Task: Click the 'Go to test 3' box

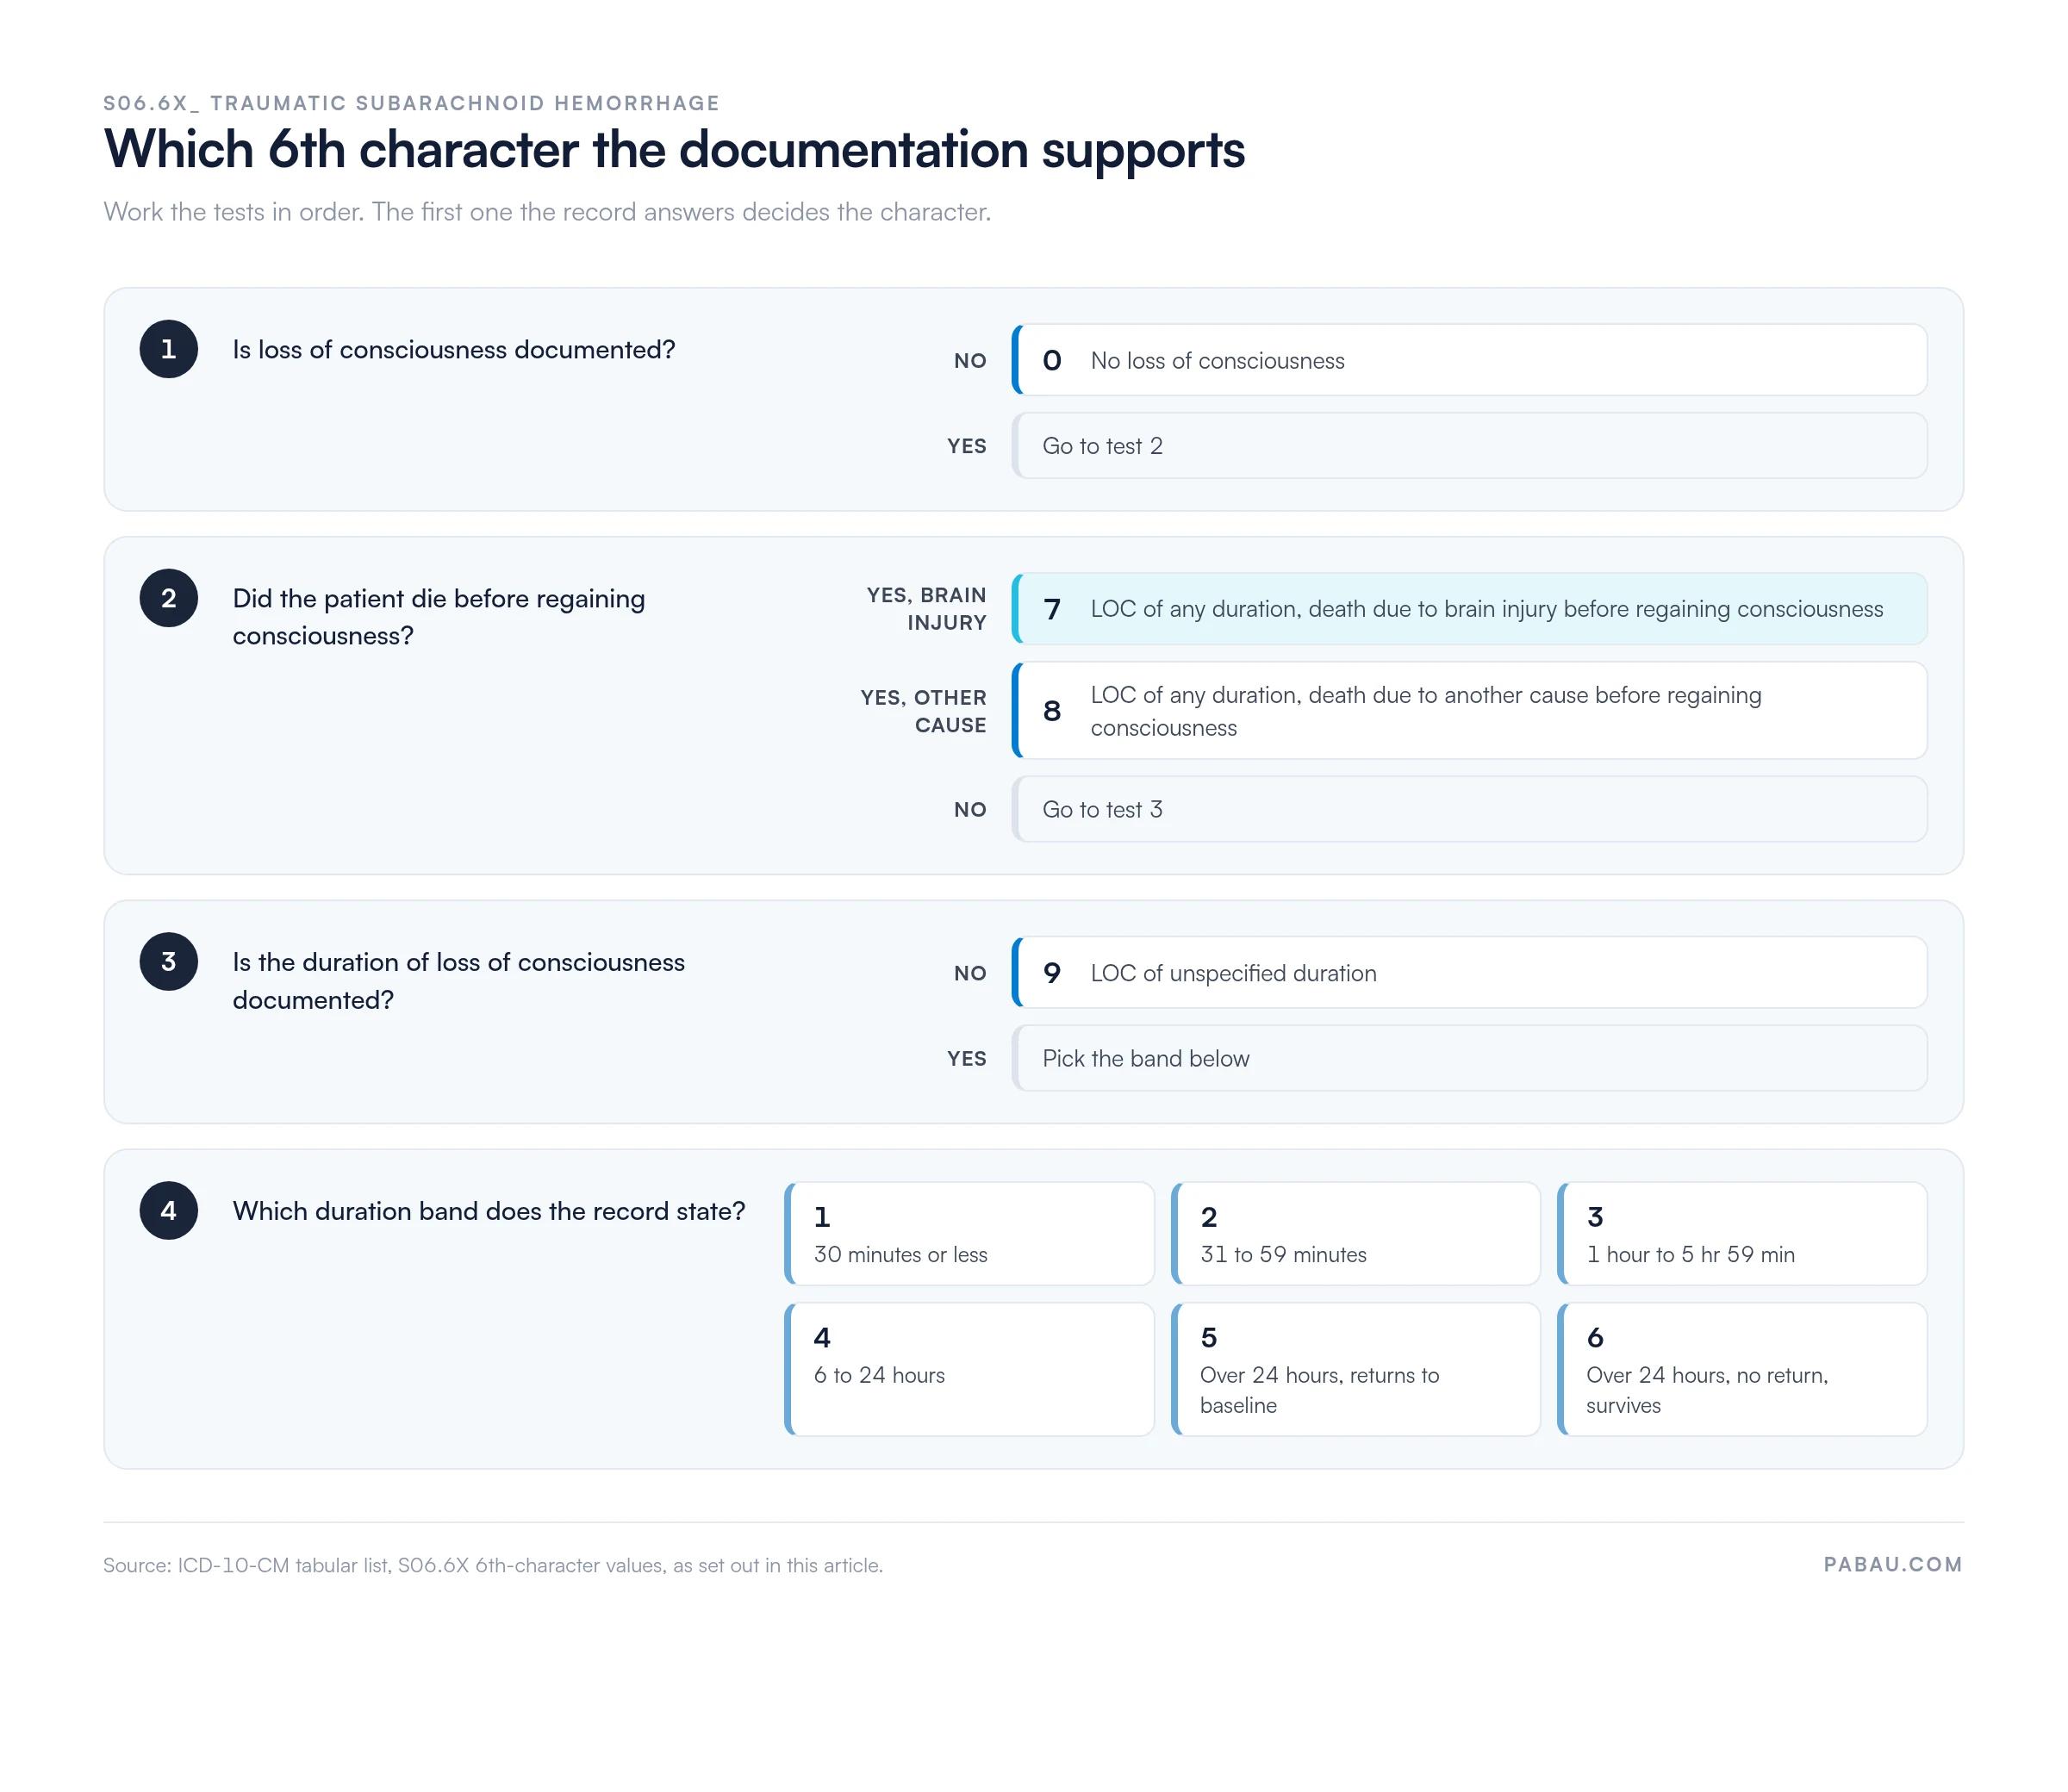Action: pos(1469,809)
